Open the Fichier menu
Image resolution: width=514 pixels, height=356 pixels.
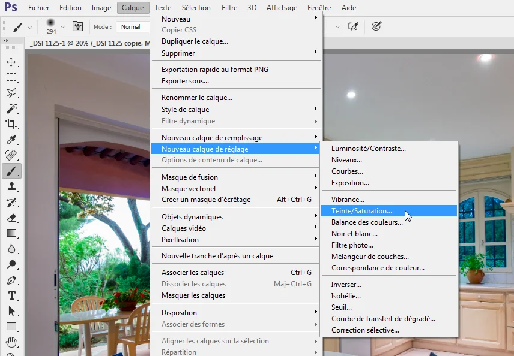coord(38,8)
